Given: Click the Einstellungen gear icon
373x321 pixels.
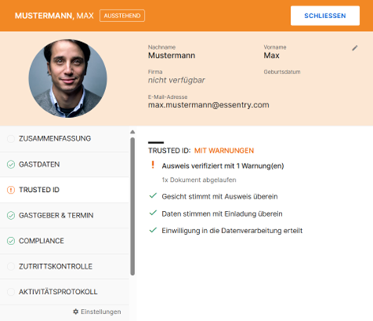Looking at the screenshot, I should (x=76, y=312).
